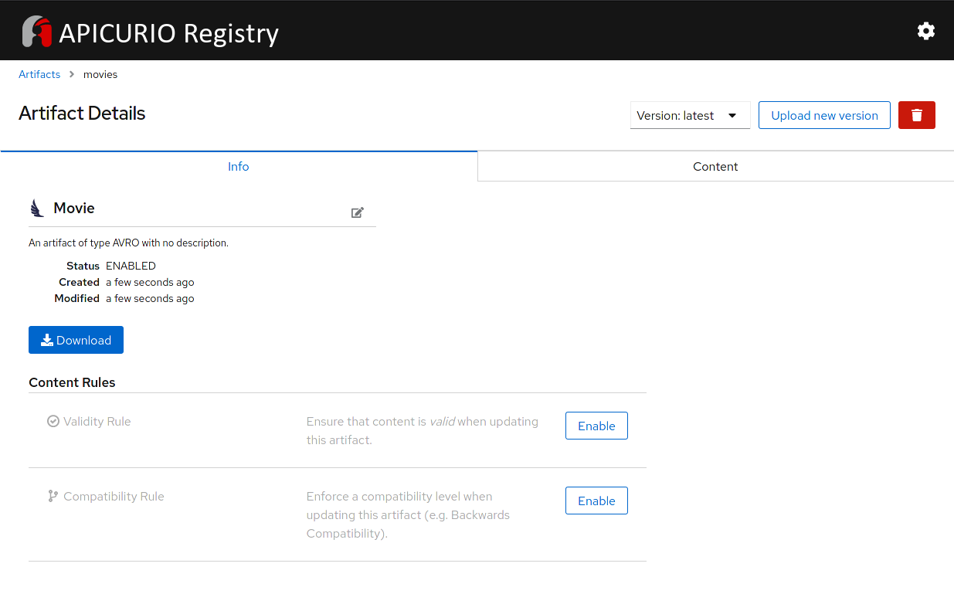The image size is (954, 594).
Task: Expand the version selector caret arrow
Action: pyautogui.click(x=732, y=115)
